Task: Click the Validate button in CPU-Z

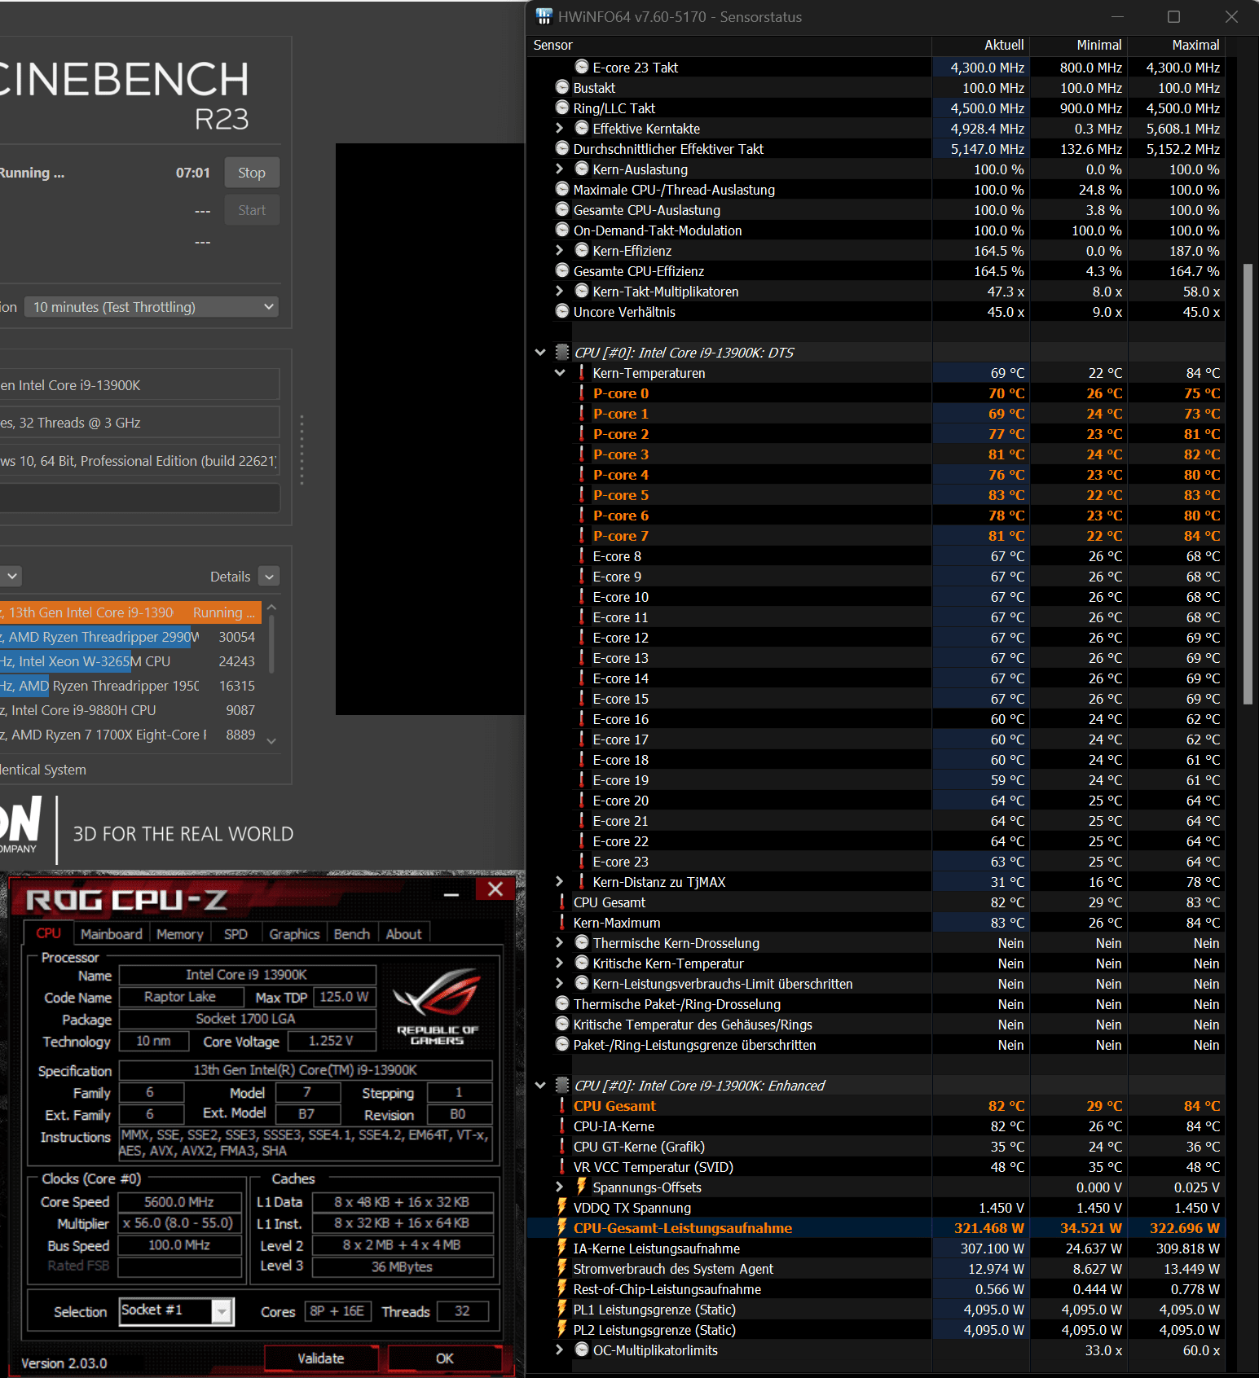Action: point(321,1358)
